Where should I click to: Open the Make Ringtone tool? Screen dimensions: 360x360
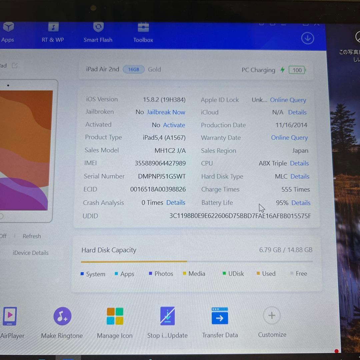(62, 322)
